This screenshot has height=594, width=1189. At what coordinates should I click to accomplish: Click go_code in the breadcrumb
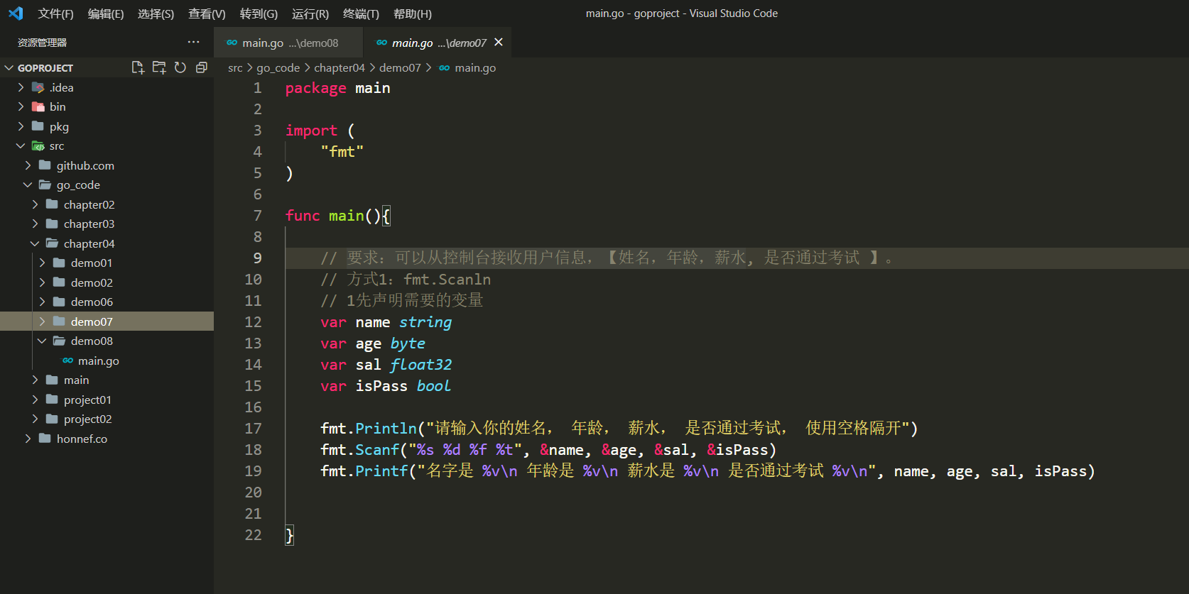[278, 68]
